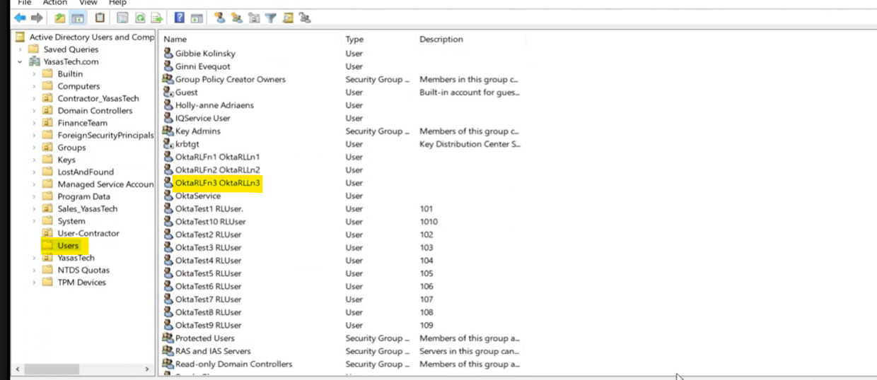877x380 pixels.
Task: Select user OktaRLFn3 OktaRLLn3 in list
Action: [x=218, y=183]
